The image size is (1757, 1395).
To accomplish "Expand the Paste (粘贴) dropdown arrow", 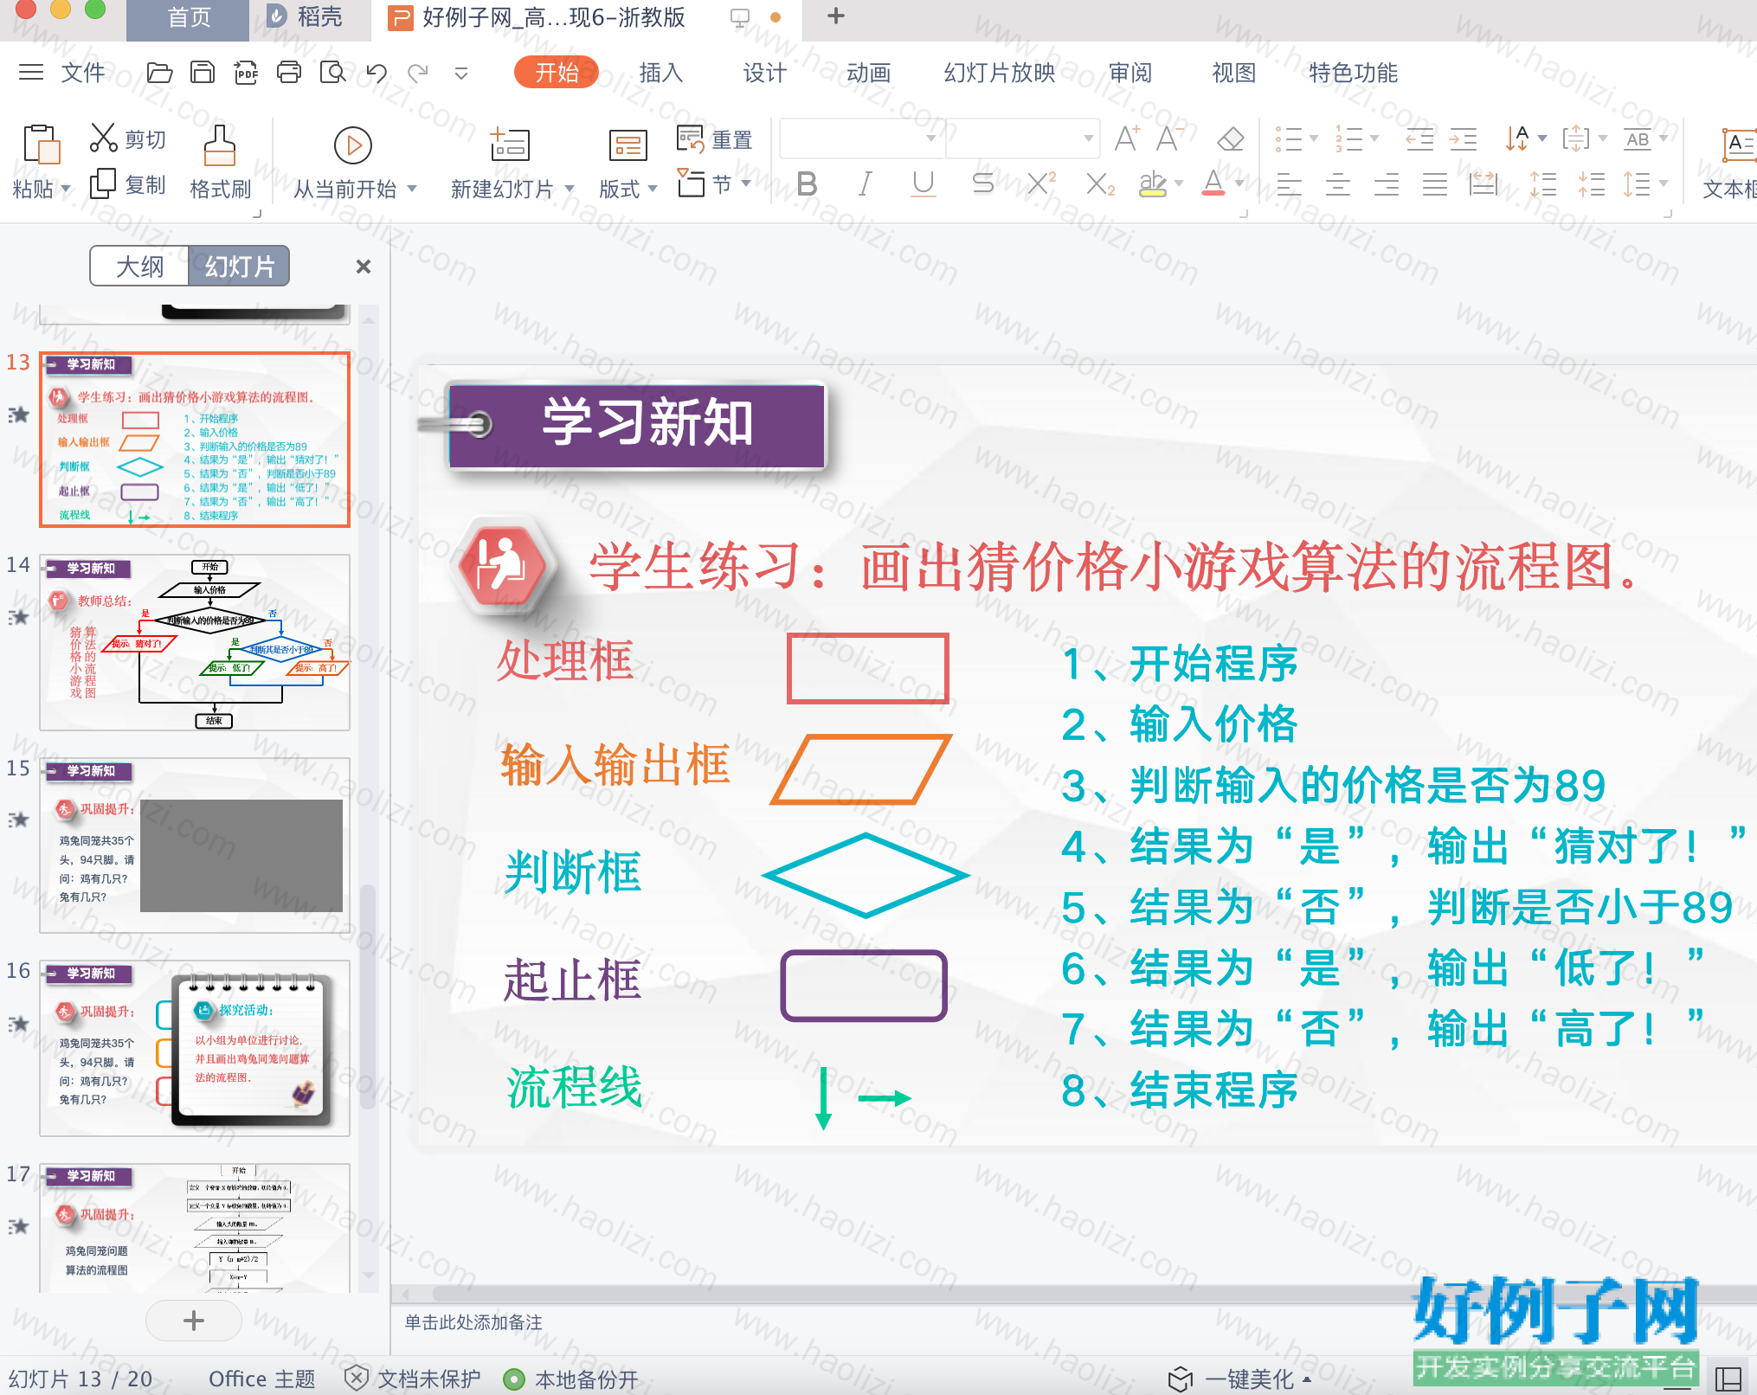I will point(66,189).
